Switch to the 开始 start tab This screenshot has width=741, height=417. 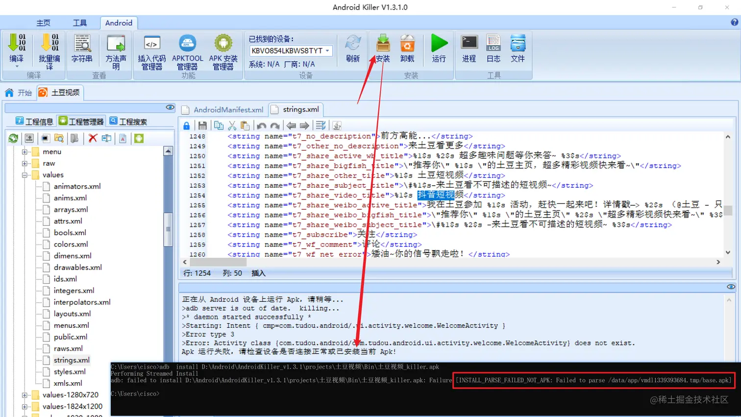[x=19, y=93]
